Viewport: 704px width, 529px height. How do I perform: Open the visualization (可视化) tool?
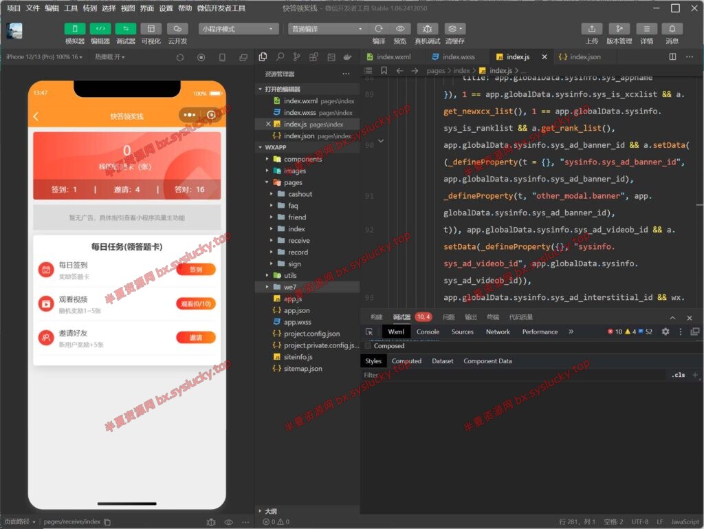[x=151, y=29]
